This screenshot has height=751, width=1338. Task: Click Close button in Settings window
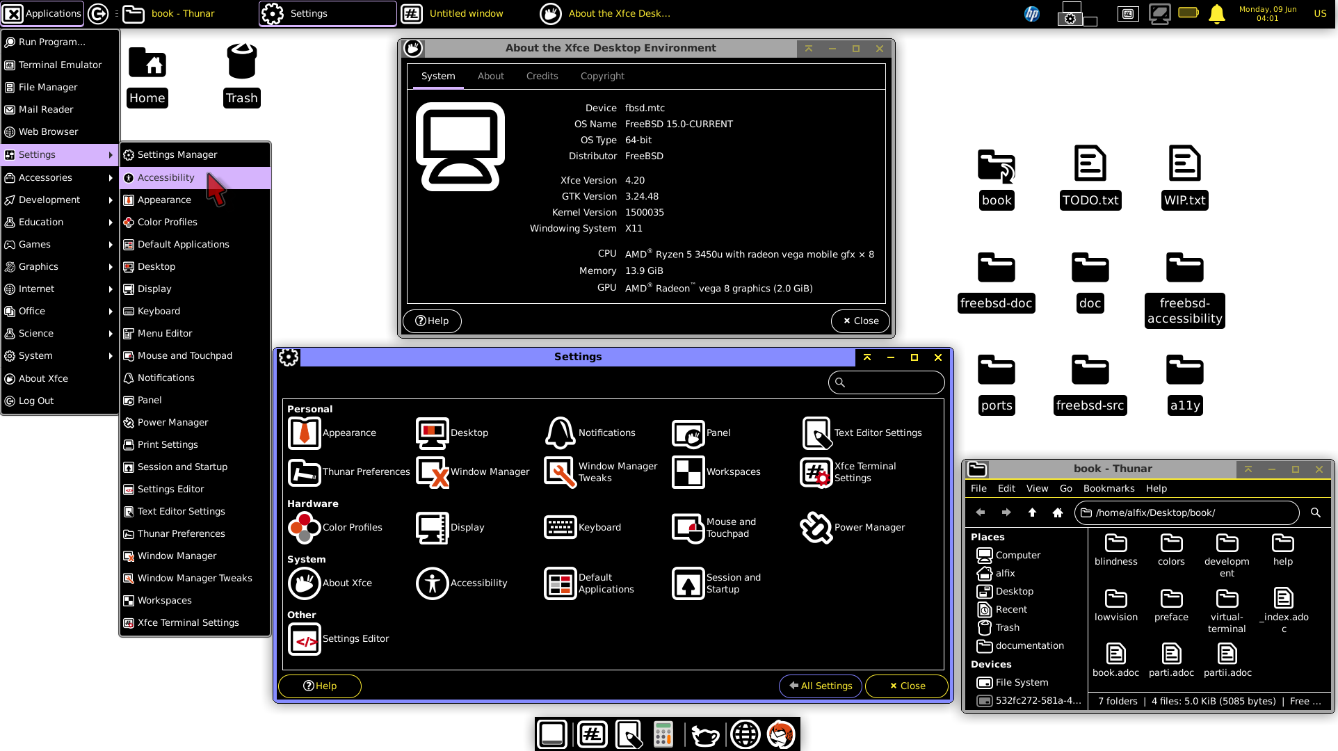(x=907, y=686)
